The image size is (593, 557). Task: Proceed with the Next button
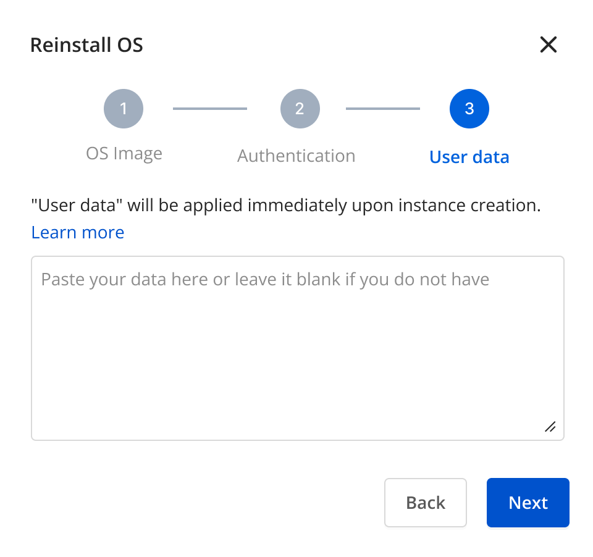[528, 503]
